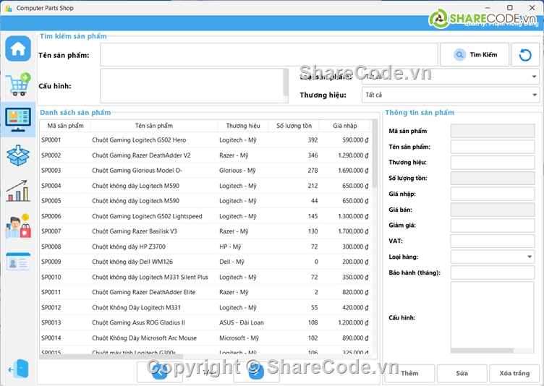Select row SP0001
Viewport: 544px width, 386px height.
coord(205,140)
